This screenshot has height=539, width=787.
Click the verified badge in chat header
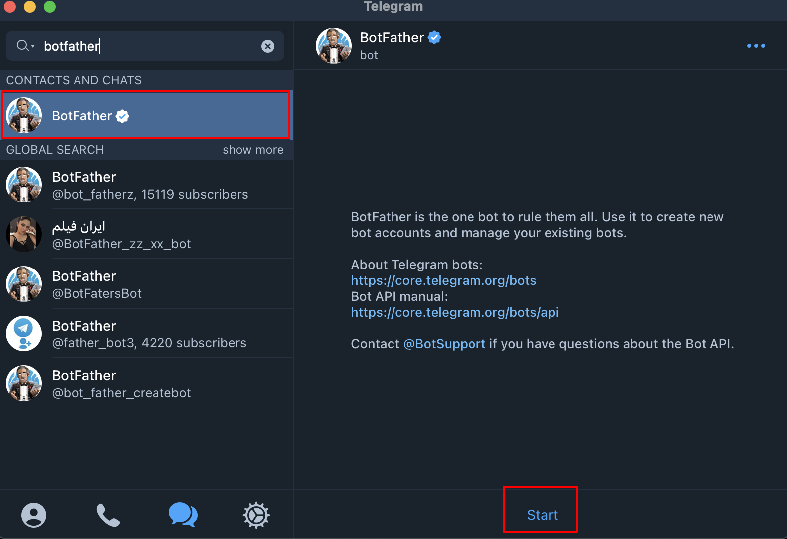[x=434, y=37]
